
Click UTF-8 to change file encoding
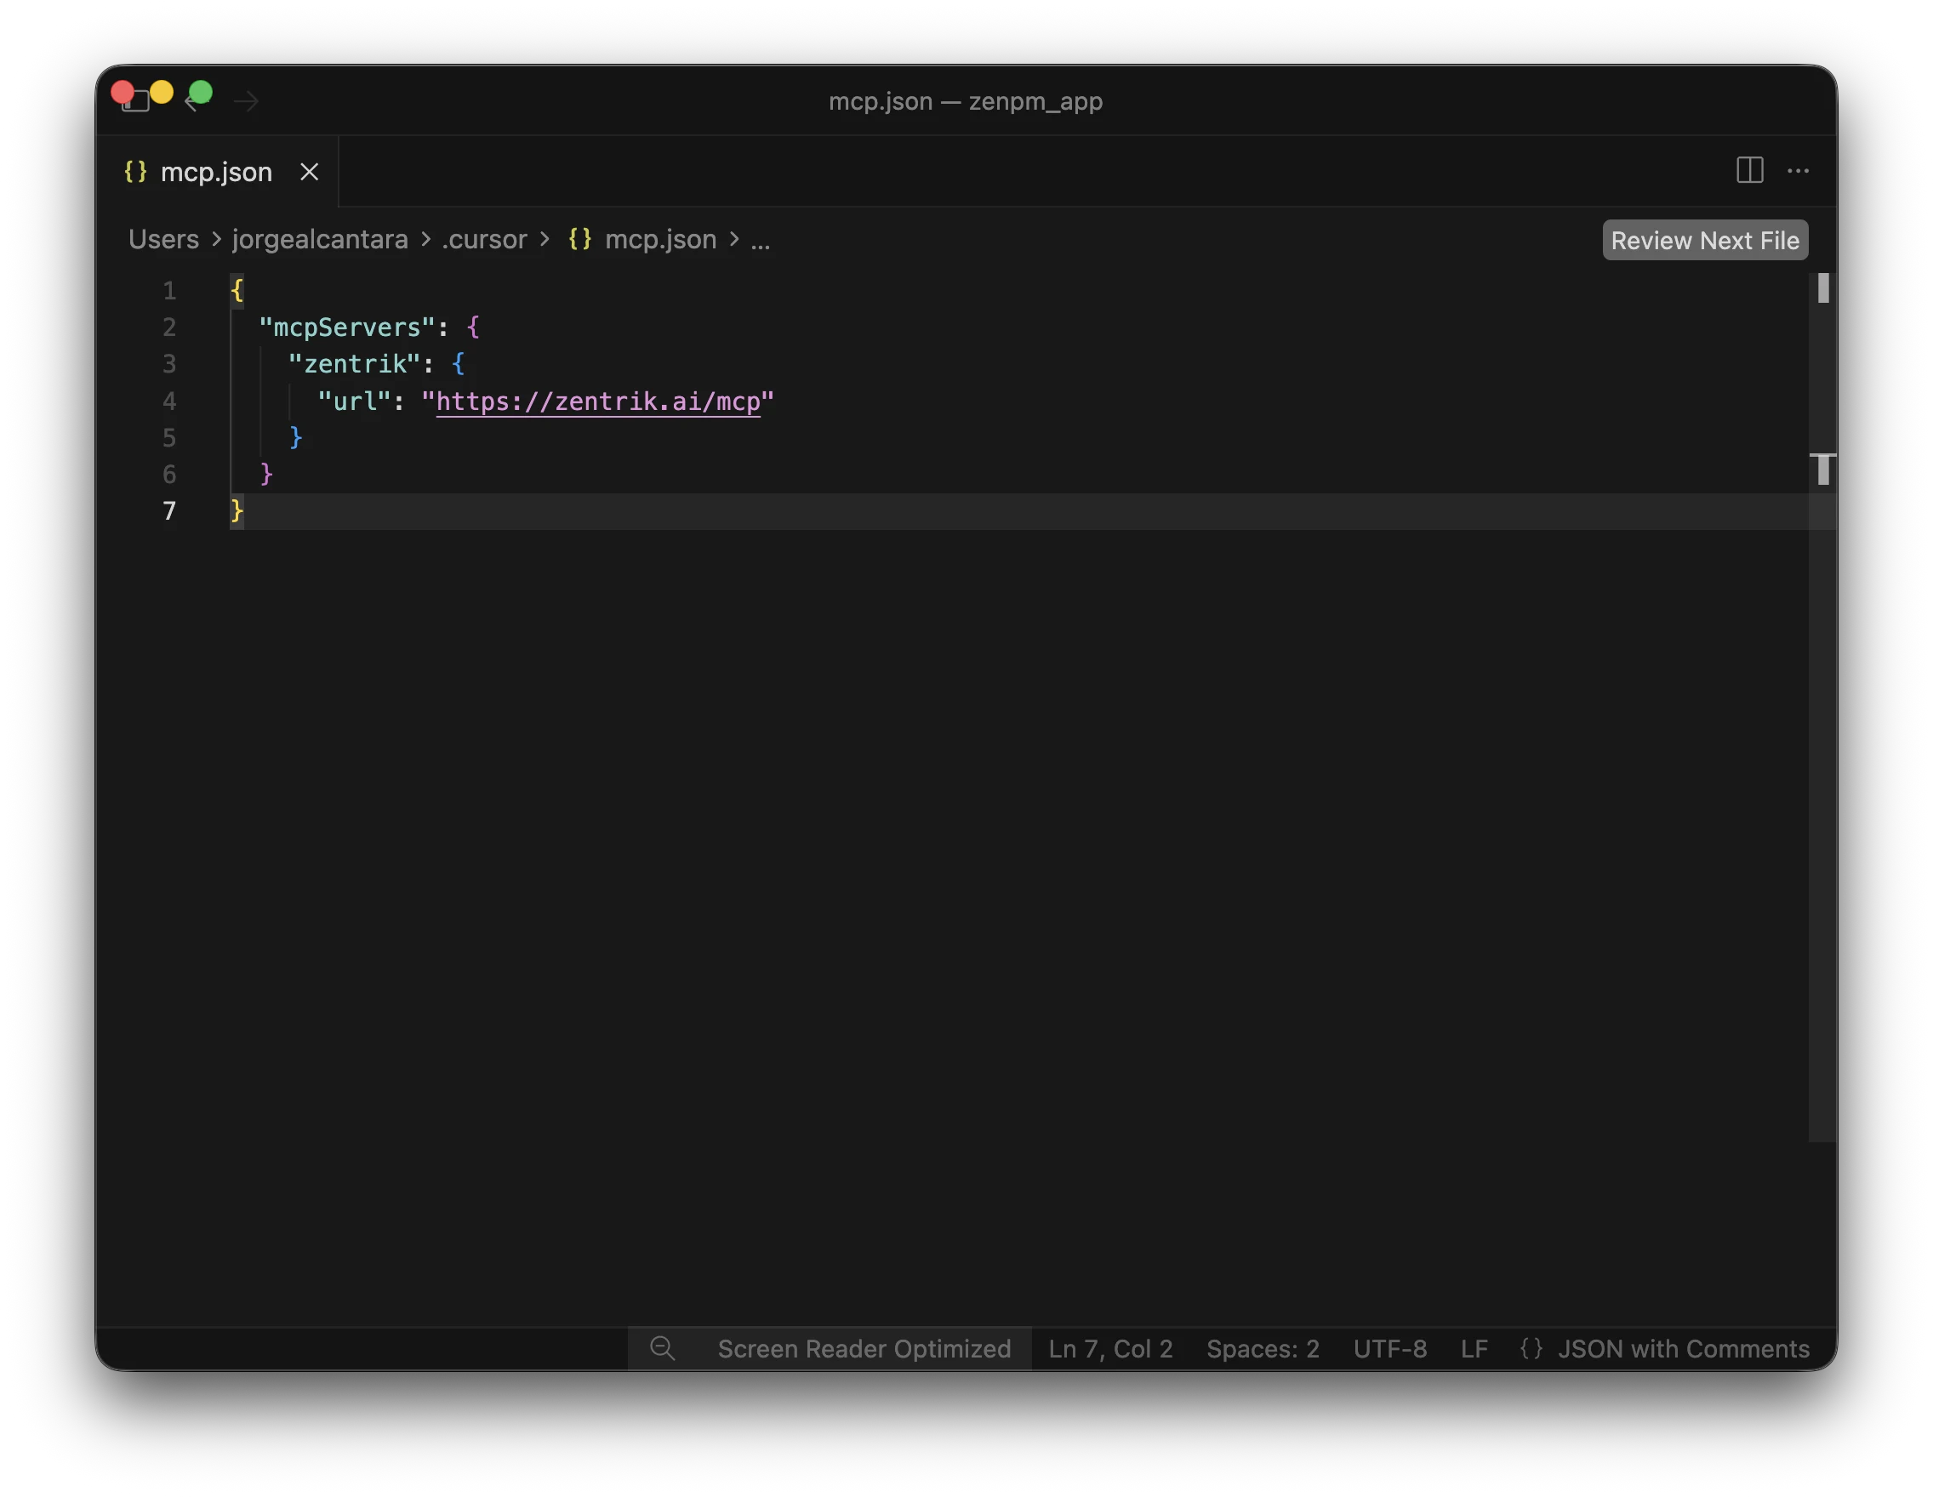[1389, 1348]
